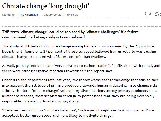161x121 pixels.
Task: Click the words 'prolonged drought' in last paragraph
Action: coord(94,110)
